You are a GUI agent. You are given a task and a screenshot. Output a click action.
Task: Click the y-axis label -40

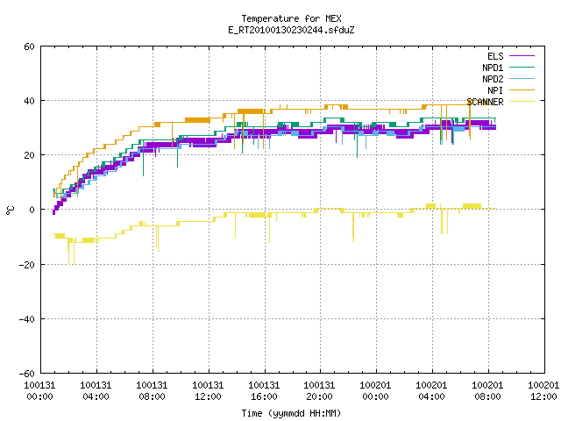27,319
